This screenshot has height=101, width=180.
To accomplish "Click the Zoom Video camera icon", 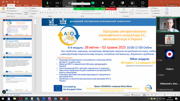I will (57, 3).
